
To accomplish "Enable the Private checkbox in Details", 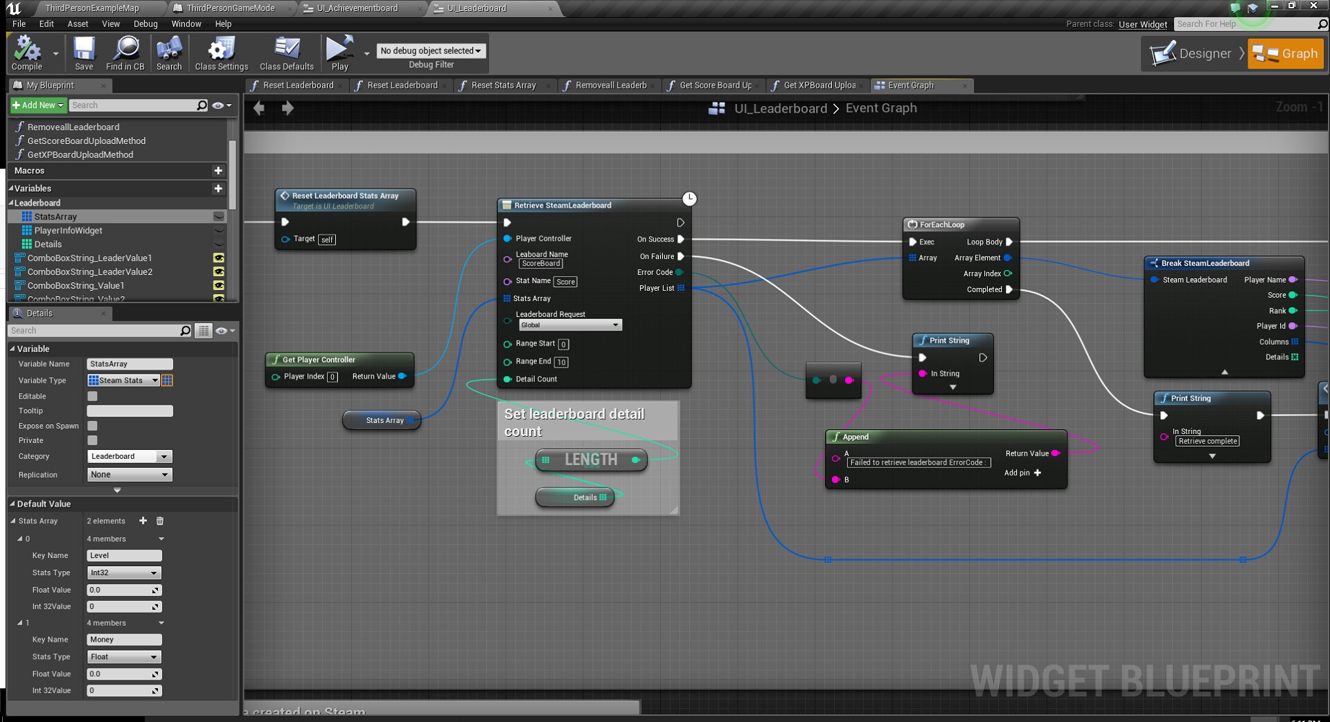I will click(x=92, y=440).
